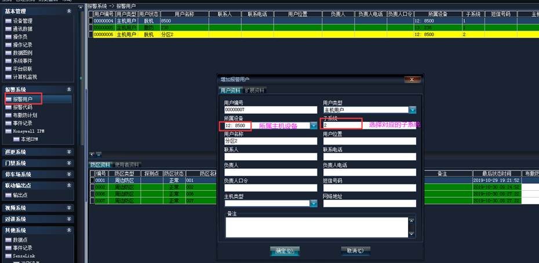Click the 输出点 sidebar item
539x263 pixels.
click(20, 195)
